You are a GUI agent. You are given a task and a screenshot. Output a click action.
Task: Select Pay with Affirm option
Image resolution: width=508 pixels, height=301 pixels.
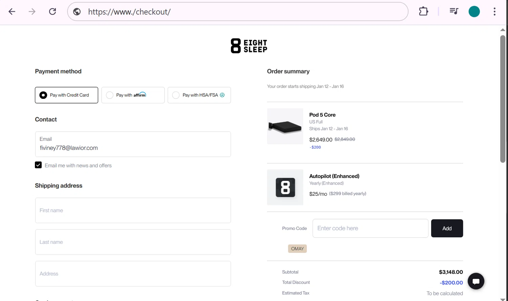[133, 95]
